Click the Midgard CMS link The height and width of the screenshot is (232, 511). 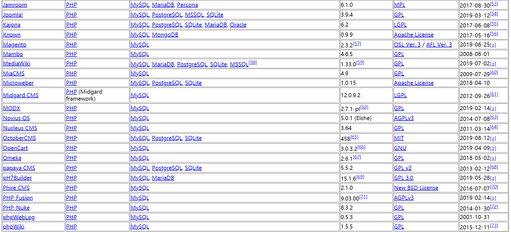pos(21,95)
